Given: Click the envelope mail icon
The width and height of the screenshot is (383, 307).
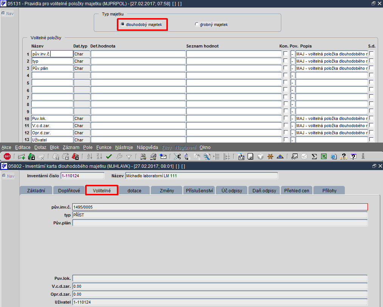Looking at the screenshot, I should (163, 157).
